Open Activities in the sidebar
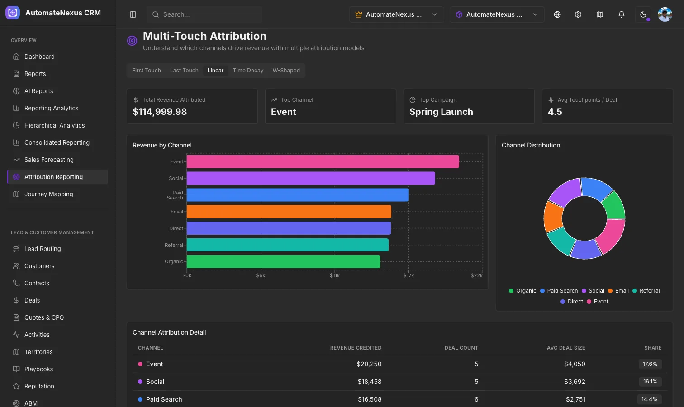The width and height of the screenshot is (684, 407). click(58, 335)
